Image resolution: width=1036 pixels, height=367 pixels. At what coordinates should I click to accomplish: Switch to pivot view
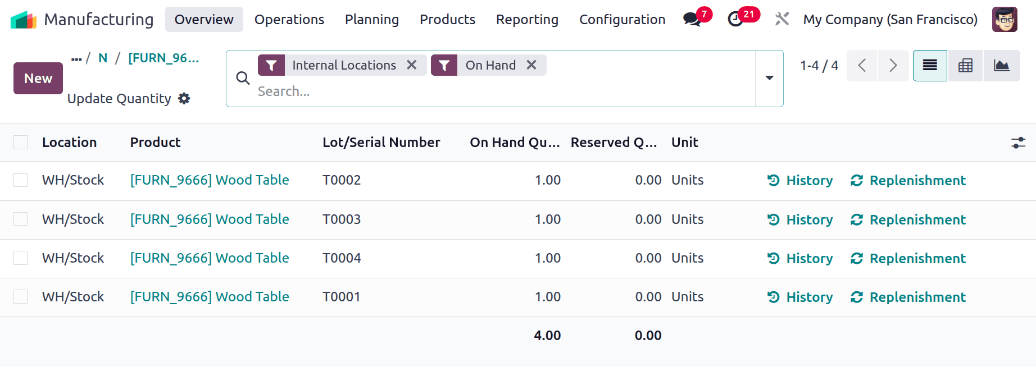(965, 66)
